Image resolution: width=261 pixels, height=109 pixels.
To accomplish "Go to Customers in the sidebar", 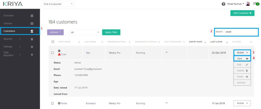I will click(x=20, y=31).
